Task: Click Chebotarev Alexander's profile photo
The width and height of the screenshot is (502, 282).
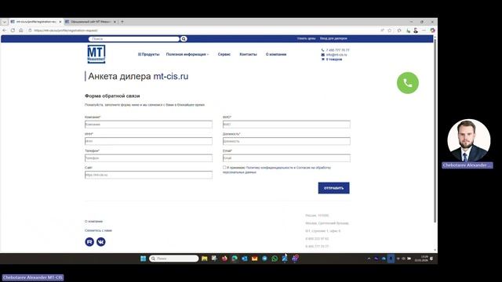Action: [x=469, y=140]
